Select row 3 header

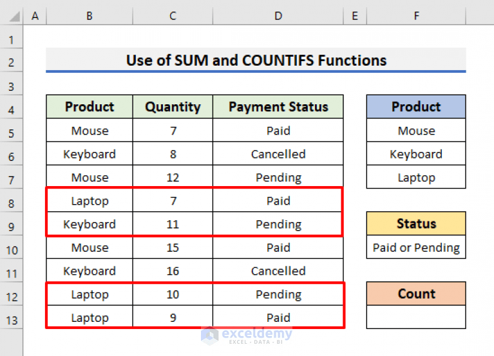[x=12, y=84]
